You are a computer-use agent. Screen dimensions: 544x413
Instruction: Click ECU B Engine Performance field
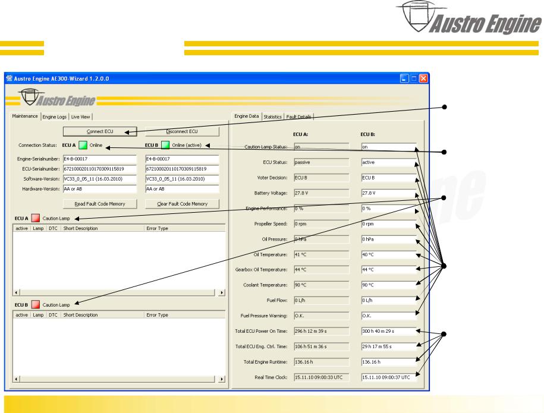click(x=389, y=209)
